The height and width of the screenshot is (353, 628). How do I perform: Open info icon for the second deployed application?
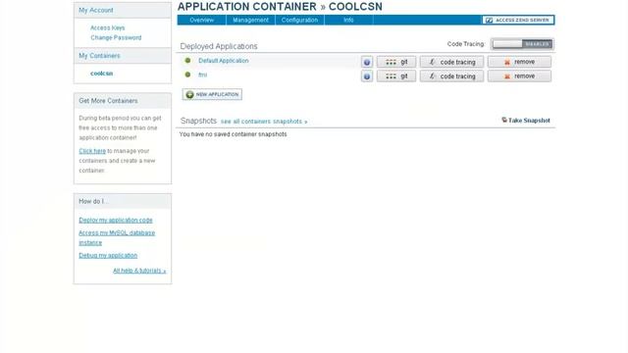[x=366, y=76]
